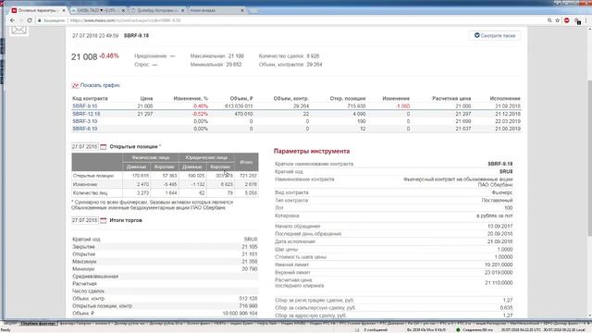Click the Исполнение column header
Viewport: 592px width, 333px height.
click(505, 99)
